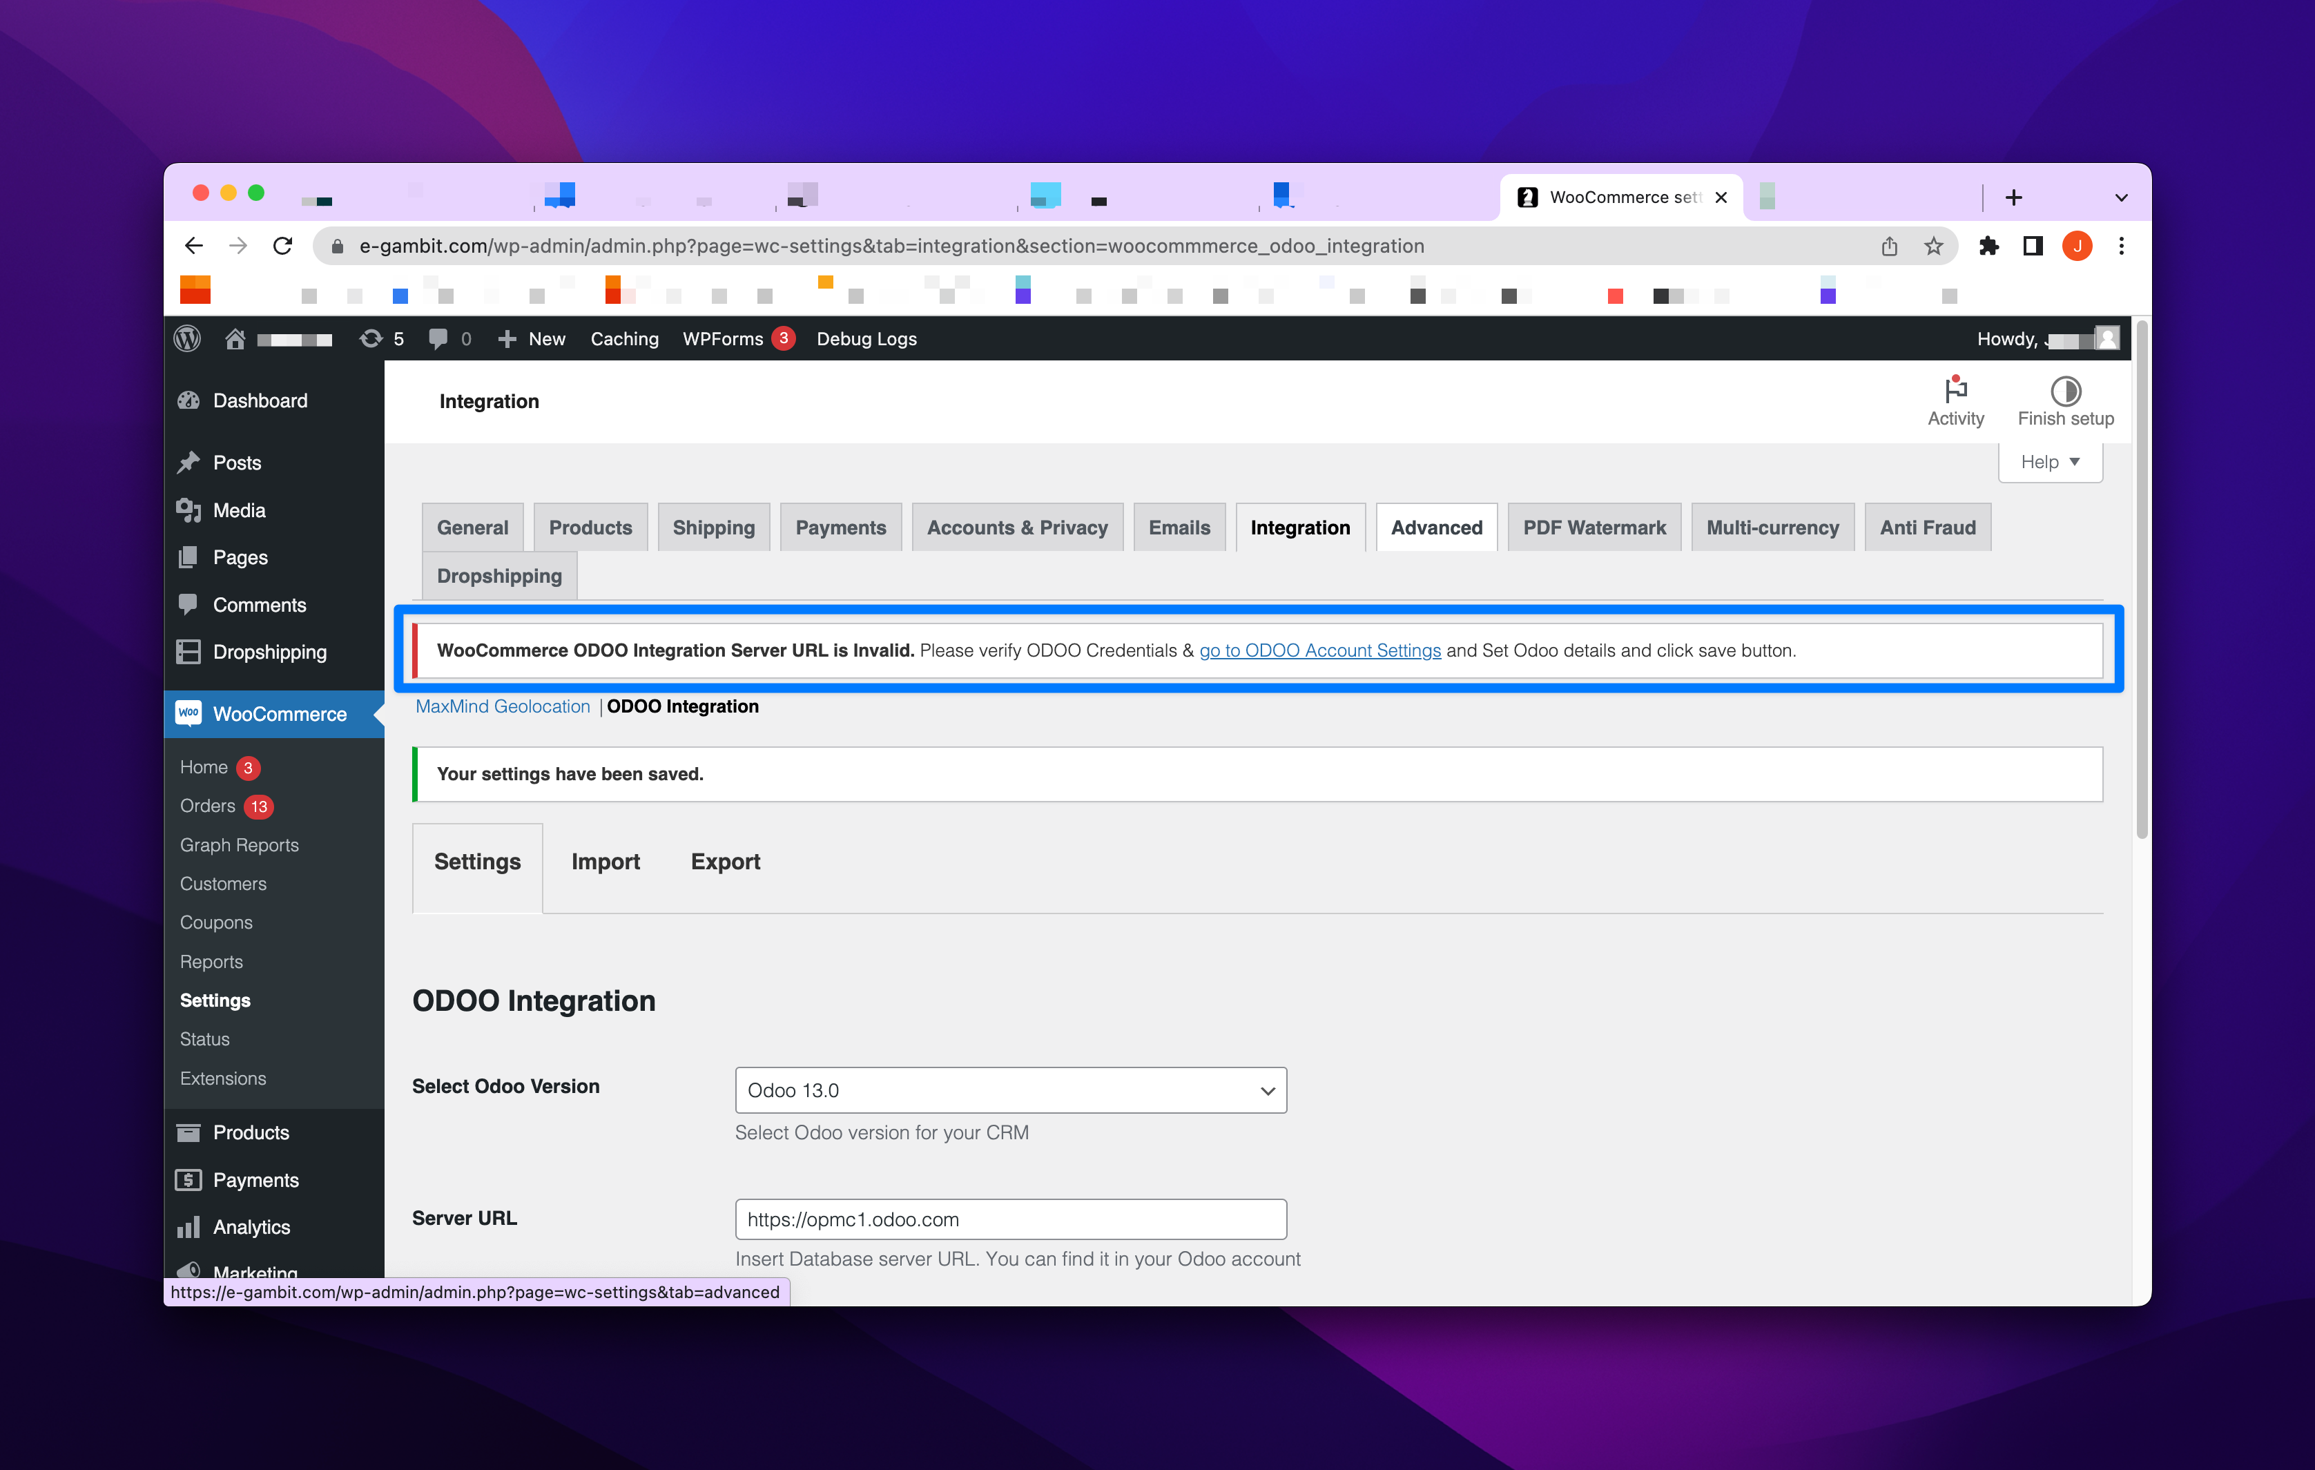The height and width of the screenshot is (1470, 2315).
Task: Open the Howdy user account menu
Action: click(2048, 338)
